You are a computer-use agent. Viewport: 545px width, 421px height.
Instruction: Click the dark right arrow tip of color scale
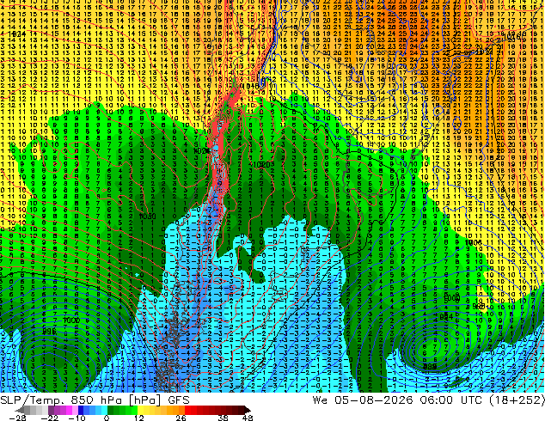(x=247, y=410)
